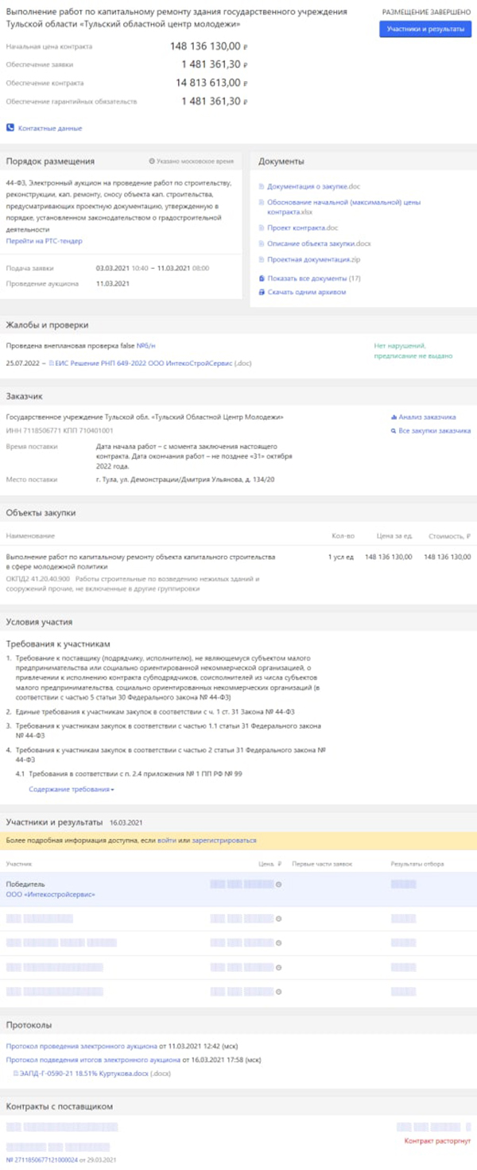Click the Проектная документация.zip file icon
Image resolution: width=477 pixels, height=1170 pixels.
(x=262, y=260)
